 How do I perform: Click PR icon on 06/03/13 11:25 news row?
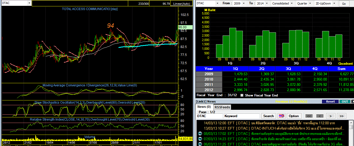click(x=200, y=144)
